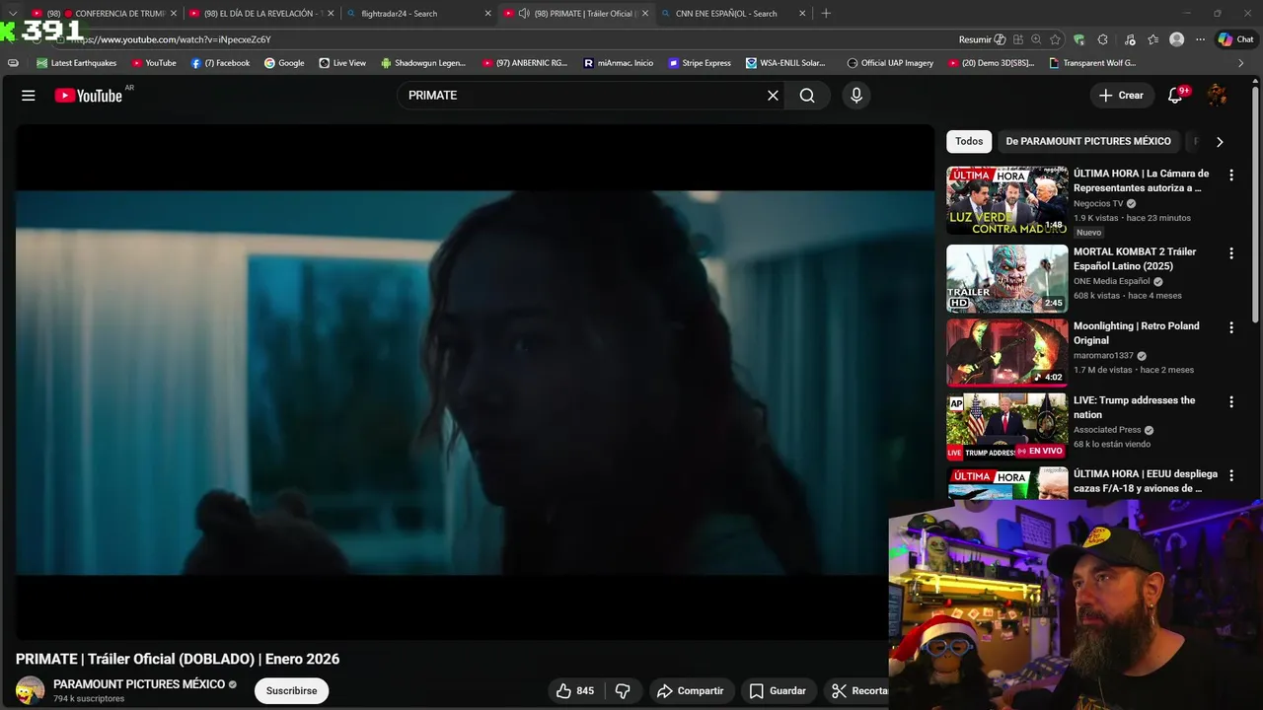Open browser Settings and more ellipsis

click(x=1200, y=39)
